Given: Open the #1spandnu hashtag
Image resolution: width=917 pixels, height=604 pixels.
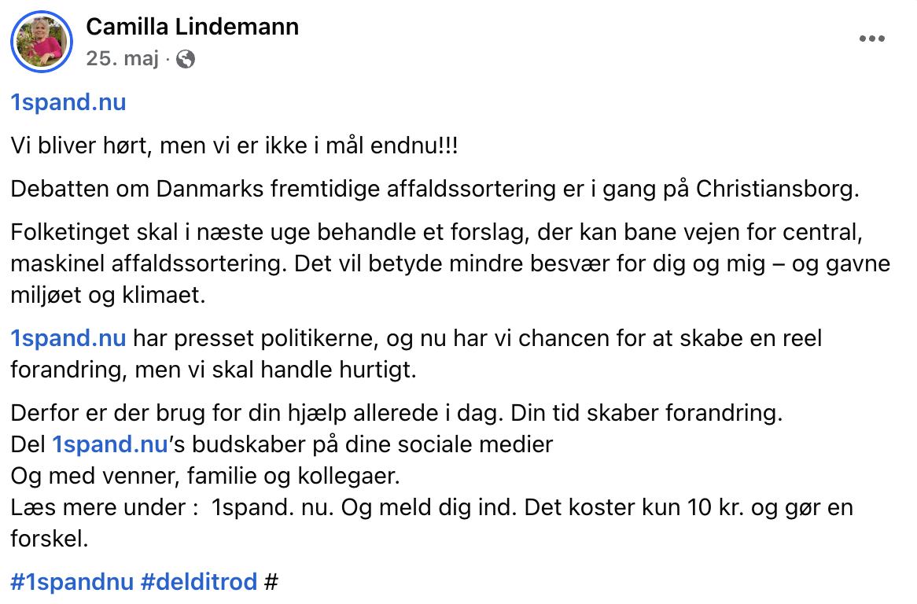Looking at the screenshot, I should (72, 582).
